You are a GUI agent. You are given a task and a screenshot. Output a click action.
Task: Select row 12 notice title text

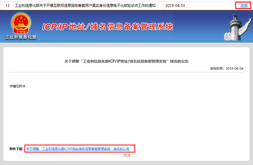coord(85,6)
